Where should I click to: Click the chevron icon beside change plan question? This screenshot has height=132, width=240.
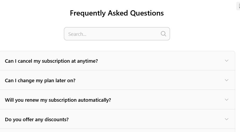tap(226, 80)
